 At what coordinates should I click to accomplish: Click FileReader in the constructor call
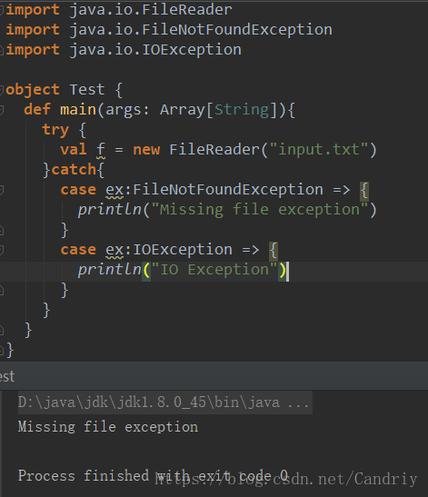tap(214, 150)
